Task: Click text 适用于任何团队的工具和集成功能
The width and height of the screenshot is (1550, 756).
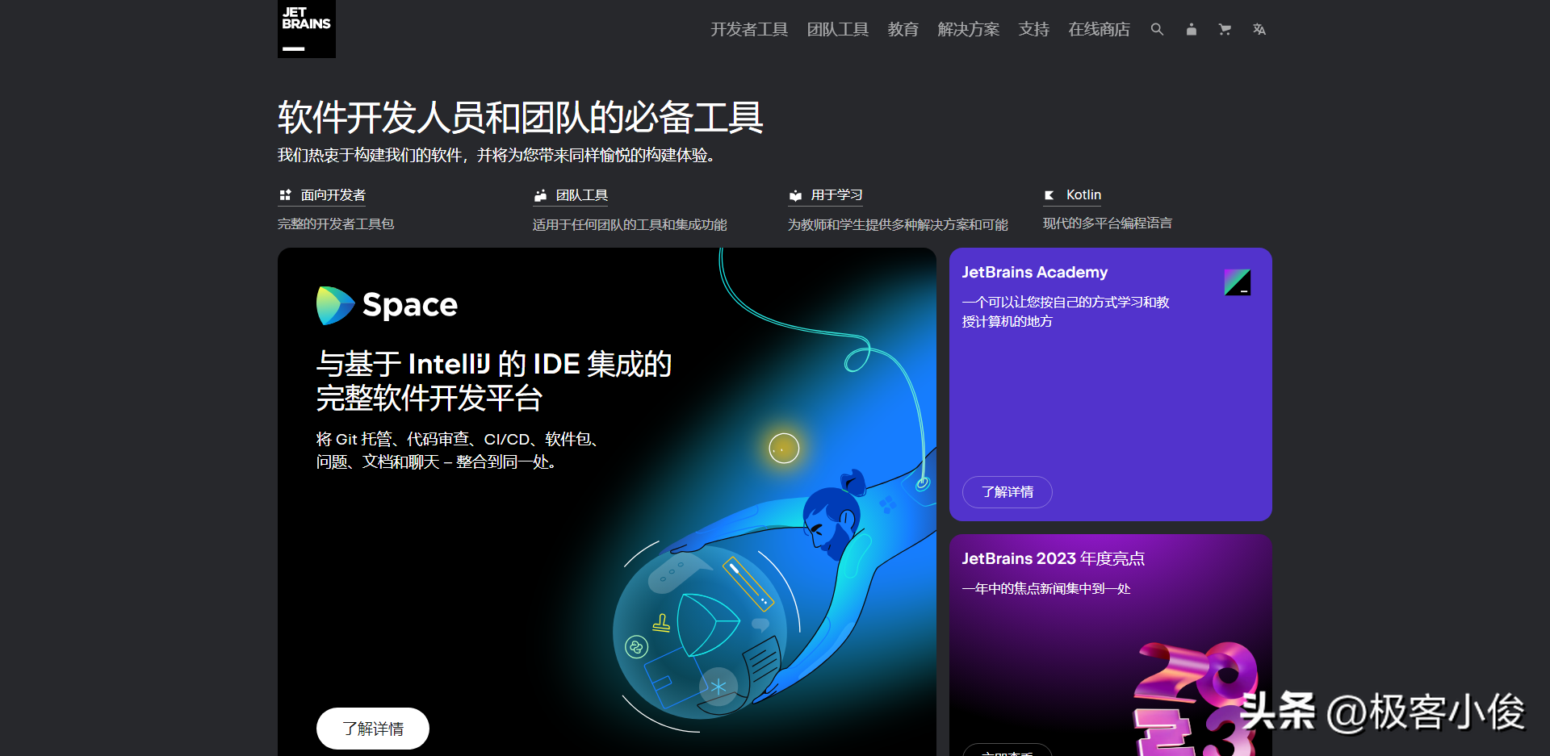Action: [x=630, y=224]
